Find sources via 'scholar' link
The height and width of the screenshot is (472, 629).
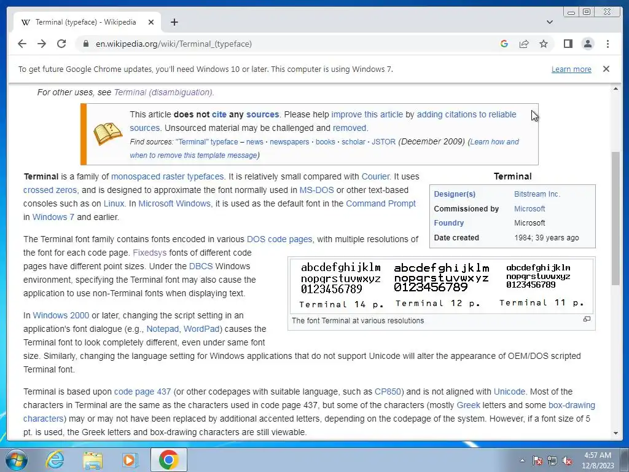coord(353,142)
